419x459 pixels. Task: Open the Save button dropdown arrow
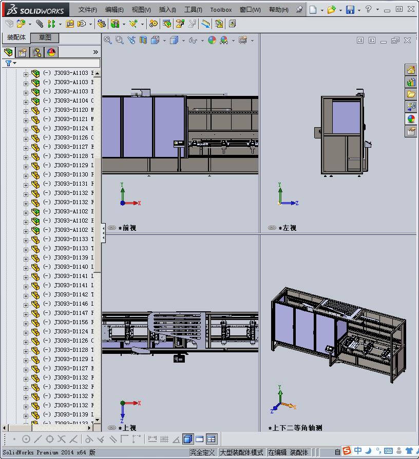pyautogui.click(x=359, y=10)
